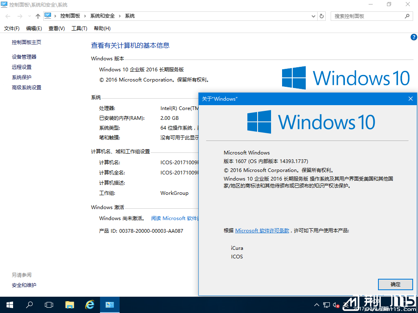Screen dimensions: 418x313
Task: Expand chevron after 系统和安全 breadcrumb
Action: tap(120, 16)
